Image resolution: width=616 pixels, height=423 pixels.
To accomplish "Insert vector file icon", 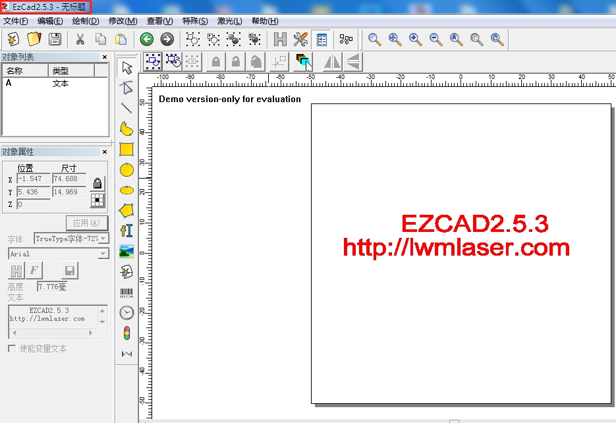I will tap(126, 272).
